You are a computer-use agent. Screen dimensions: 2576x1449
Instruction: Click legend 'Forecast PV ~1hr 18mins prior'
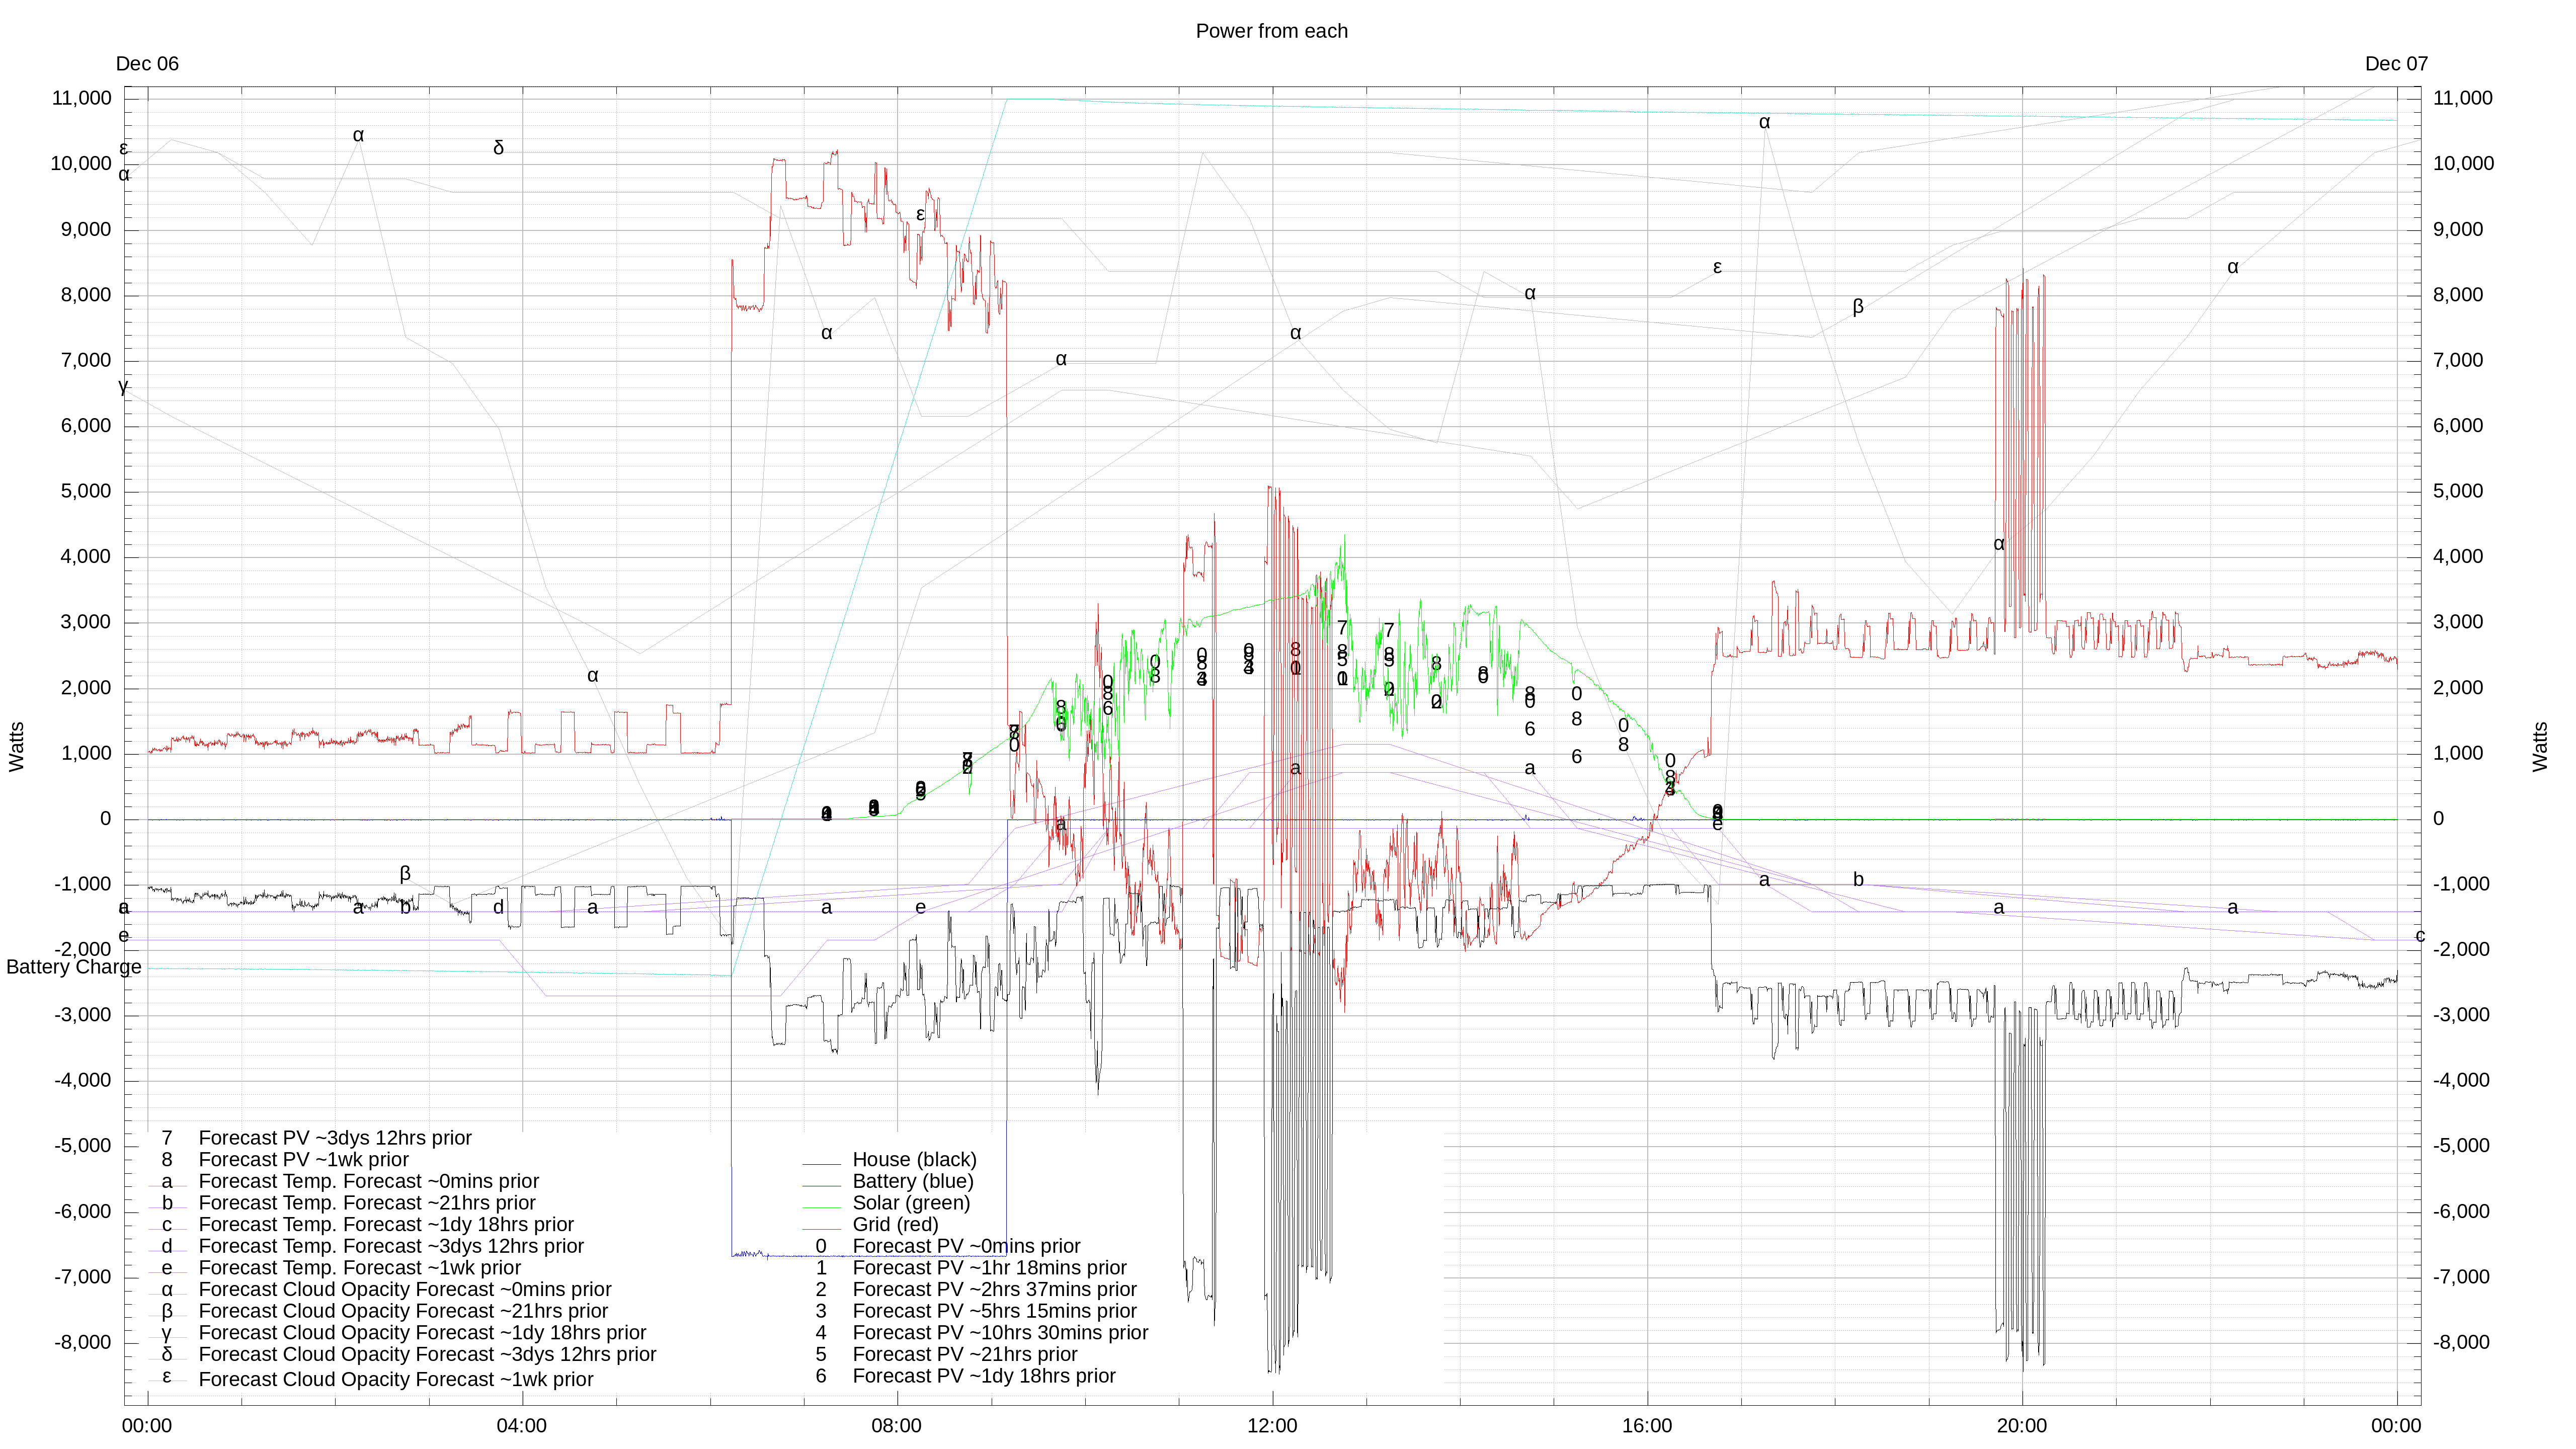(x=989, y=1268)
